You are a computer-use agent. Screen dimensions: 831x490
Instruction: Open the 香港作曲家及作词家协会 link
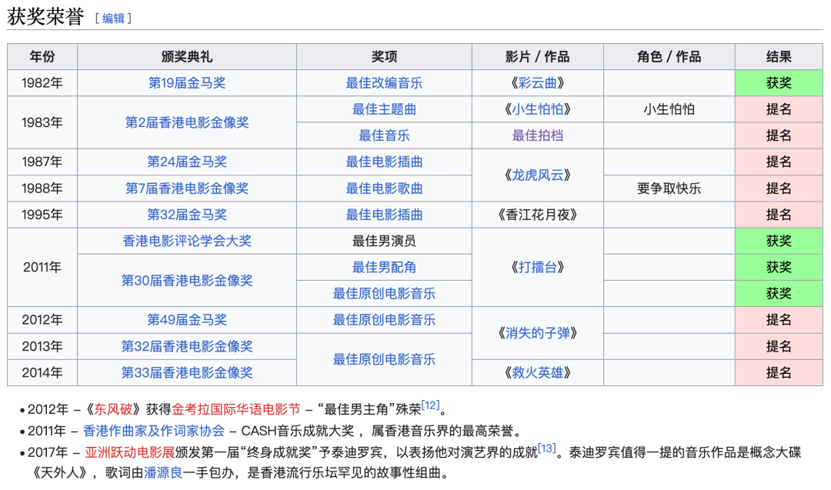click(x=154, y=431)
